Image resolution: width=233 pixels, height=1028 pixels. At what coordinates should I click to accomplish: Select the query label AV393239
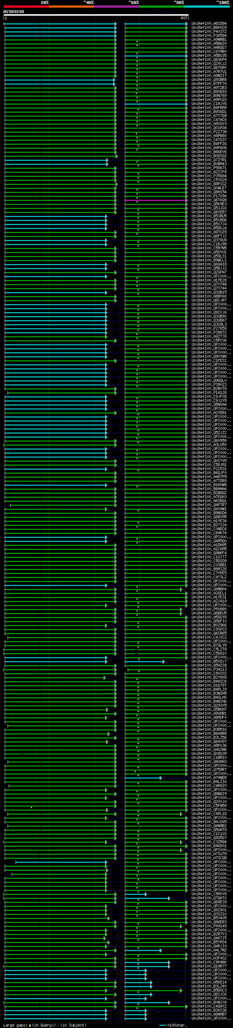pyautogui.click(x=13, y=12)
